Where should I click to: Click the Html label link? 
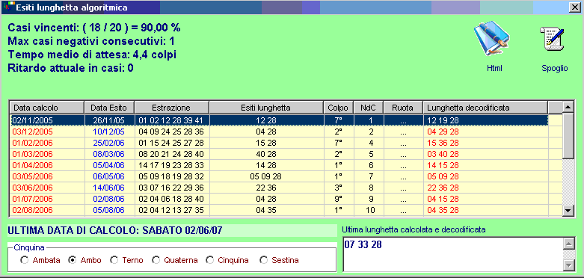coord(494,69)
